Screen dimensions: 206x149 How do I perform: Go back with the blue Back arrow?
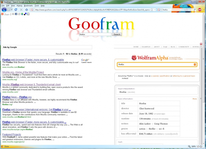click(x=4, y=10)
